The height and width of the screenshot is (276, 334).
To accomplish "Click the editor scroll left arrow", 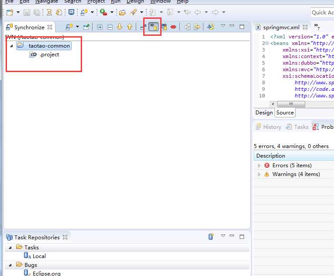I will 273,104.
